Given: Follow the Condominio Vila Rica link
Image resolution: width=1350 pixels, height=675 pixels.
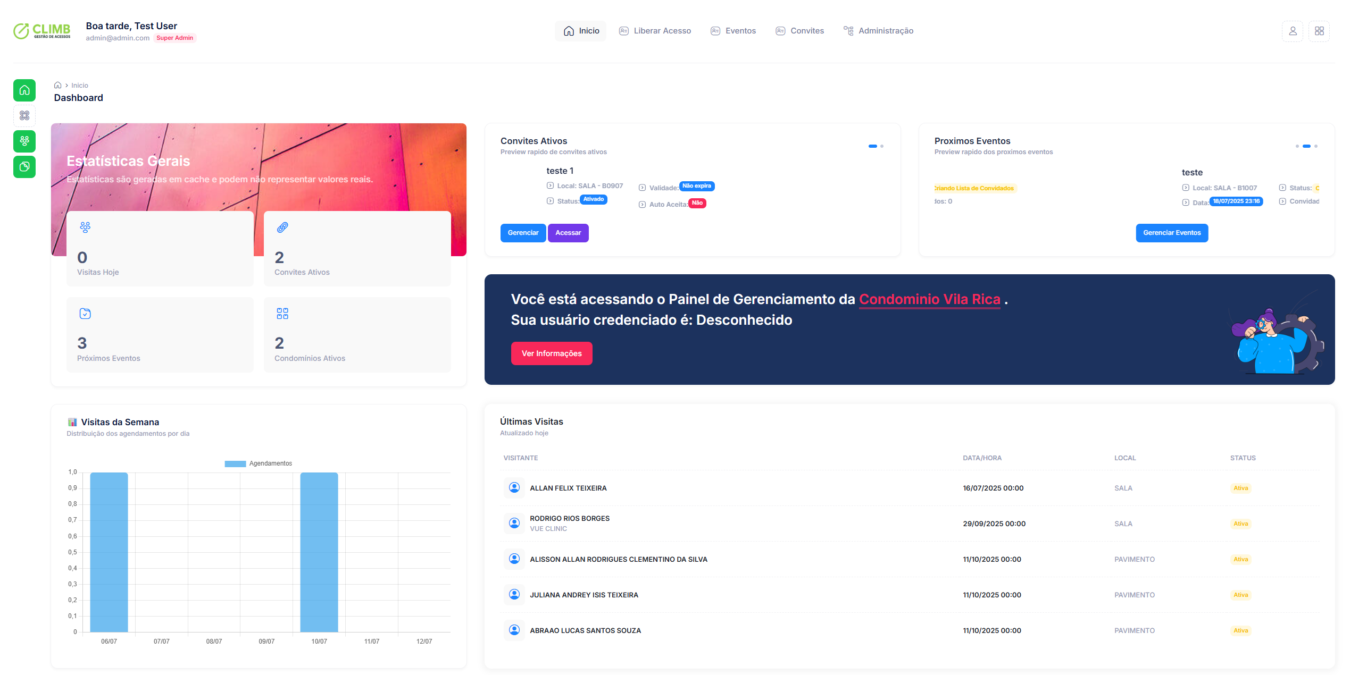Looking at the screenshot, I should (929, 299).
